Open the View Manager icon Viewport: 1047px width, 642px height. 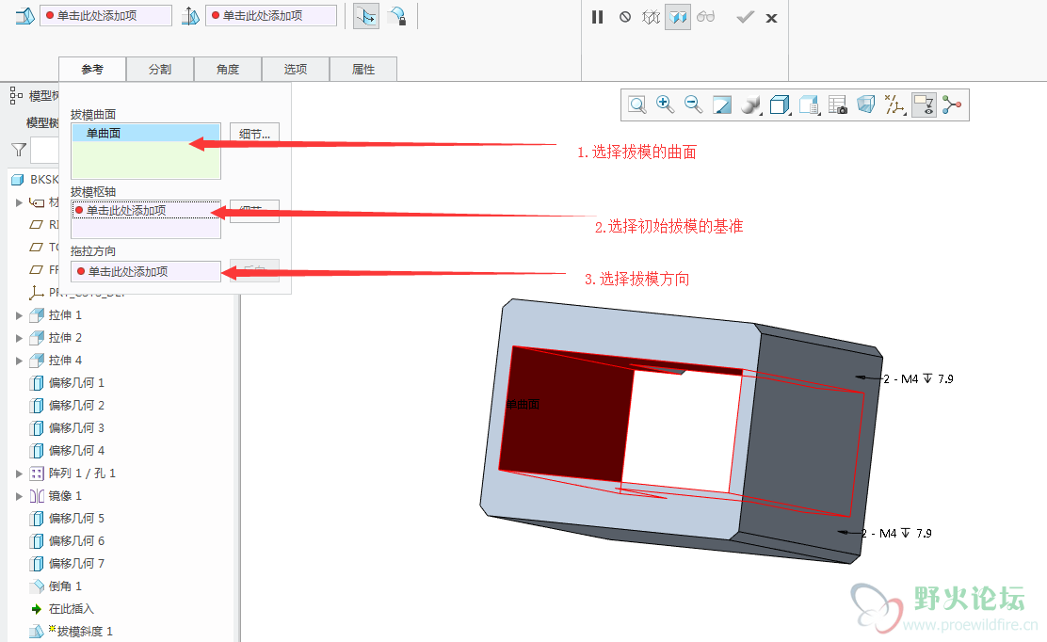click(810, 104)
